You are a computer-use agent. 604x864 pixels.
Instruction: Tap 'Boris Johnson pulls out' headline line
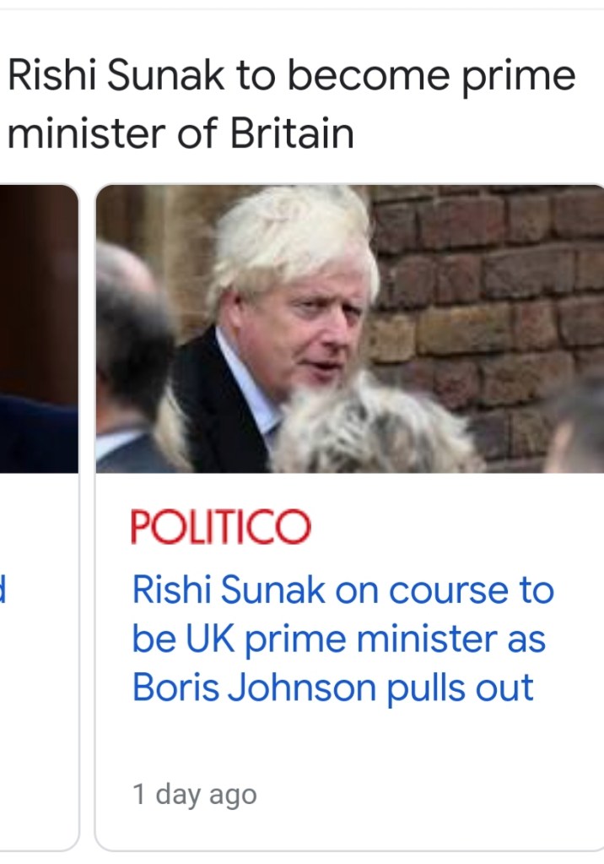pyautogui.click(x=332, y=688)
